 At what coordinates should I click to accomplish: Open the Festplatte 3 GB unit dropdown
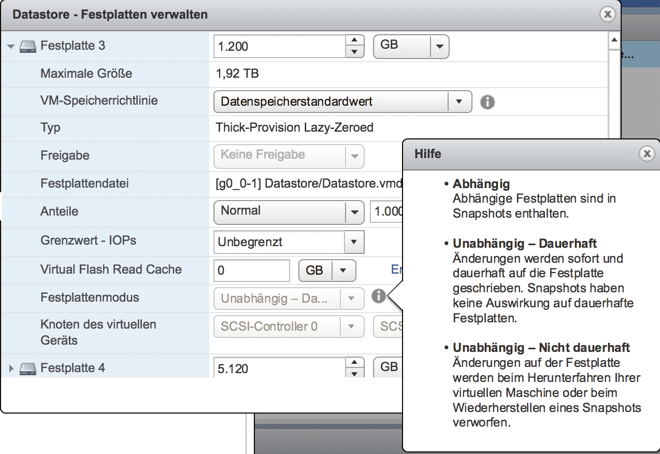439,47
